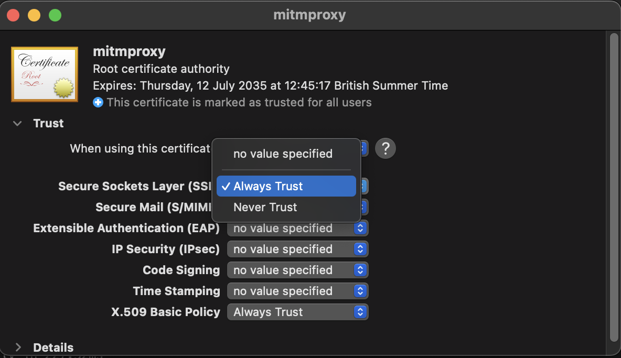Click the Secure Sockets Layer label
Image resolution: width=621 pixels, height=358 pixels.
click(135, 186)
